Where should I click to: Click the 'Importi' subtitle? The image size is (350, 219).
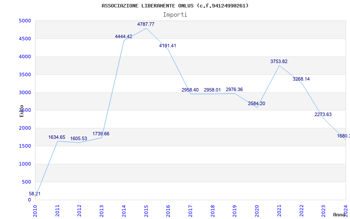(x=175, y=15)
